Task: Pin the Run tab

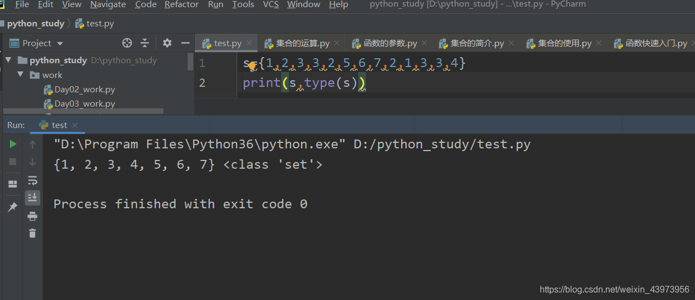Action: [x=13, y=207]
